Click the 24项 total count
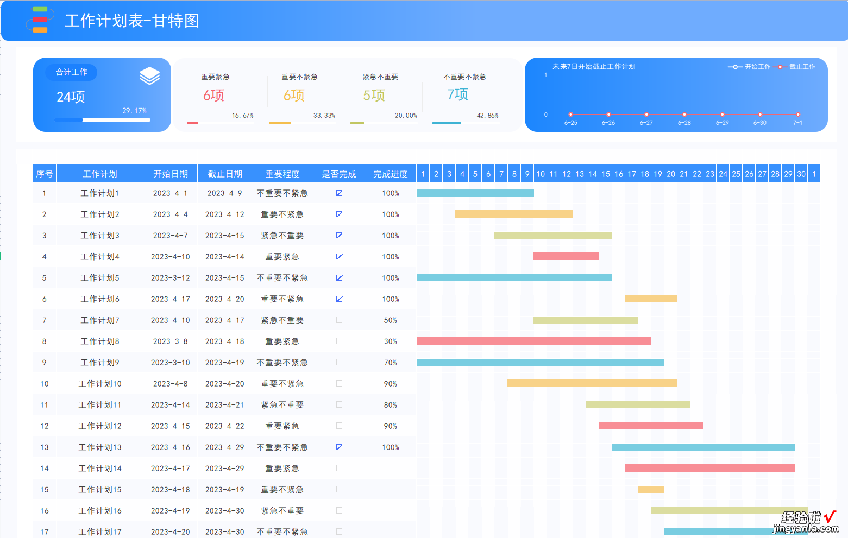Viewport: 848px width, 538px height. (x=71, y=97)
